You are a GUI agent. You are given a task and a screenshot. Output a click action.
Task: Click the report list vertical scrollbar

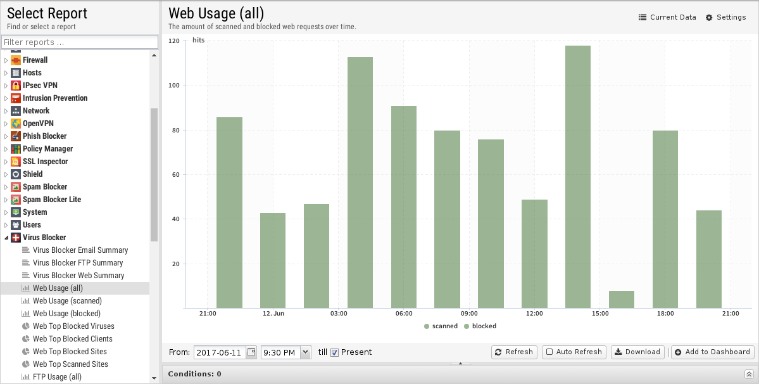154,174
